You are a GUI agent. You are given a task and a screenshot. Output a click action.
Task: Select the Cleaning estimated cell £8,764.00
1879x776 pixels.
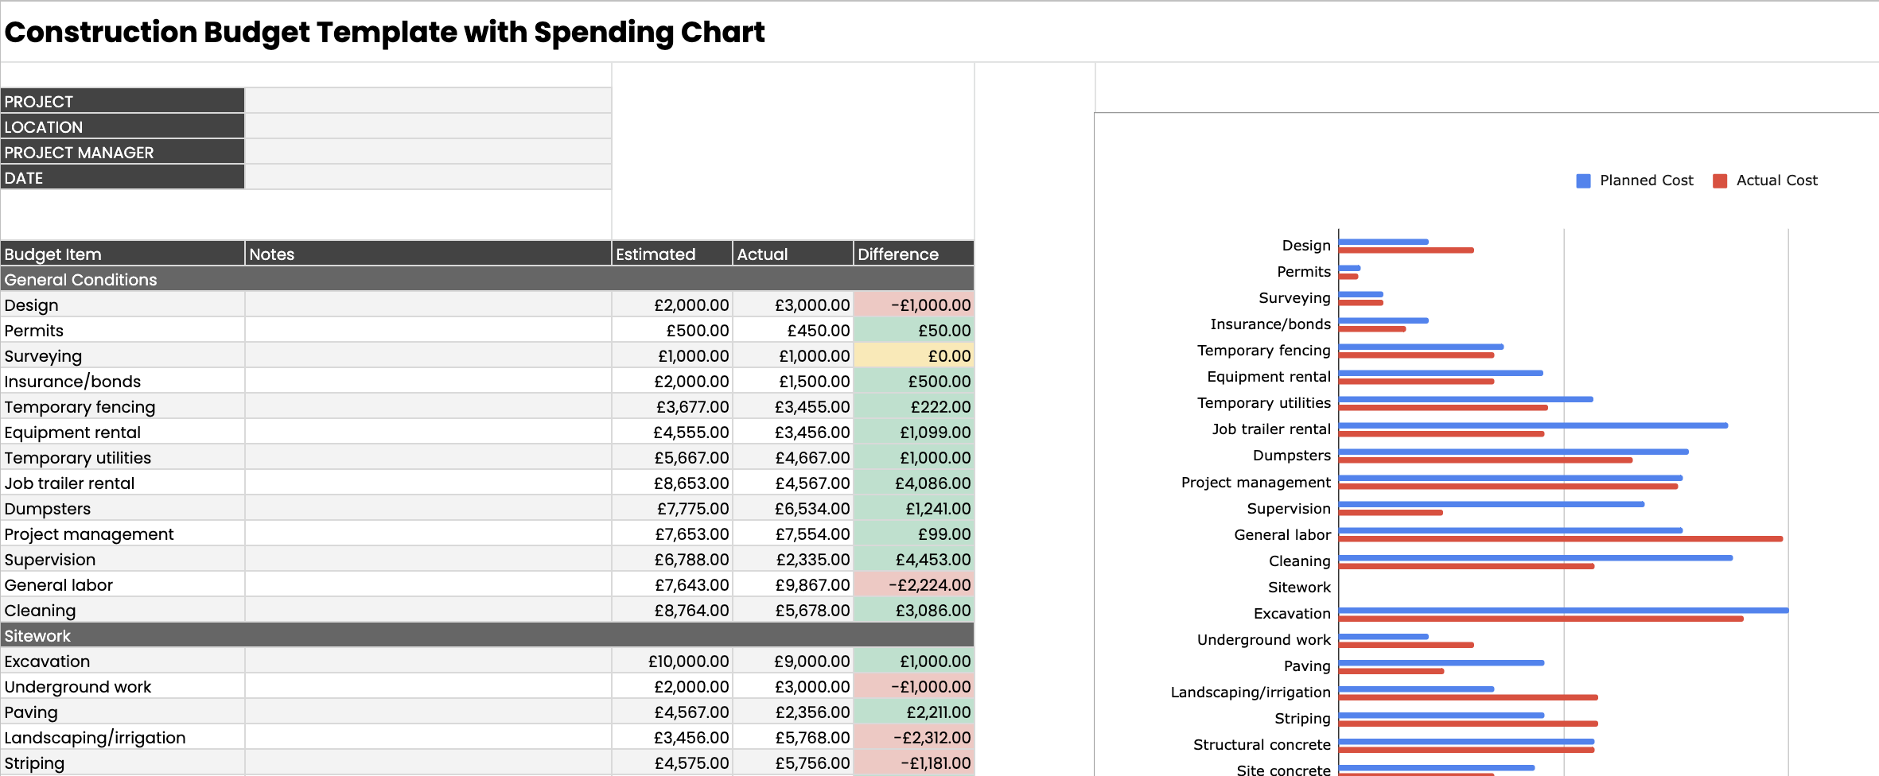(x=672, y=610)
